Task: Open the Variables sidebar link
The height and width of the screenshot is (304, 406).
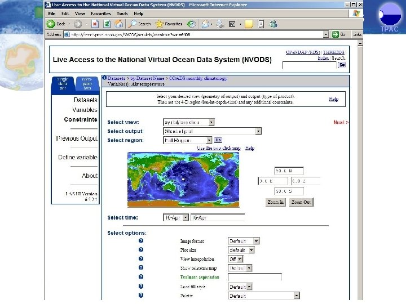Action: [85, 110]
